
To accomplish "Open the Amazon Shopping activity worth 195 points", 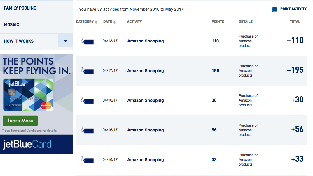I will (146, 71).
